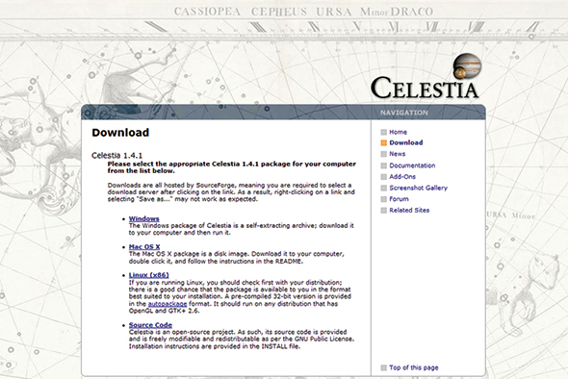Open the Documentation navigation link
The height and width of the screenshot is (379, 568).
click(412, 165)
